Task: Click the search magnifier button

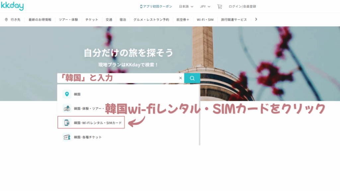Action: coord(192,78)
